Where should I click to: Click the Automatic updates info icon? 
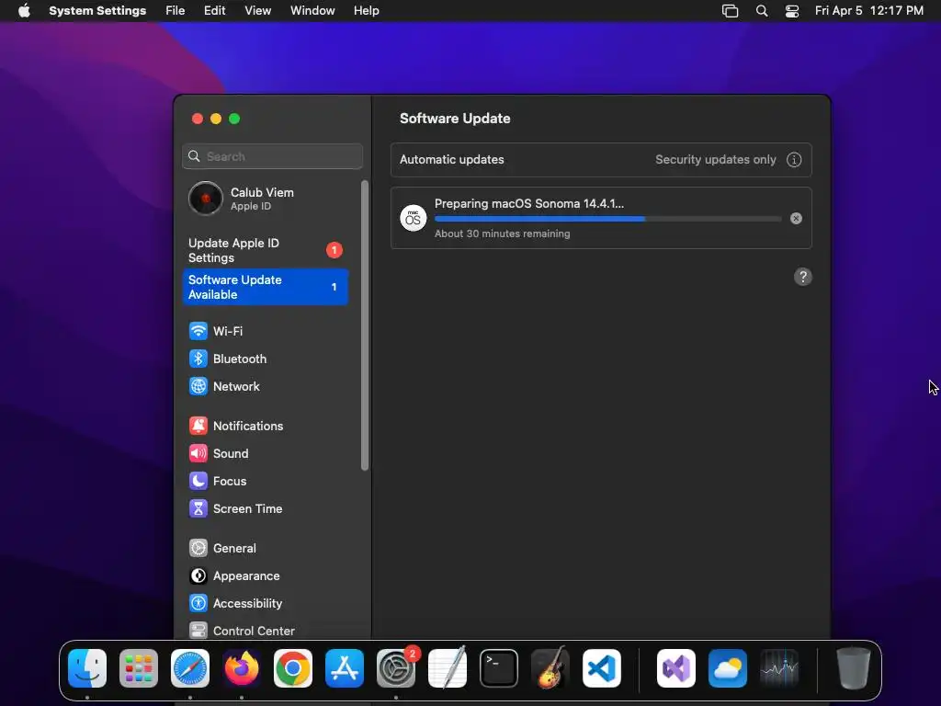tap(794, 160)
